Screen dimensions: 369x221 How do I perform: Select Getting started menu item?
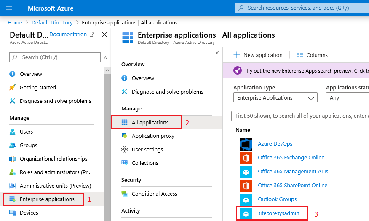(38, 88)
